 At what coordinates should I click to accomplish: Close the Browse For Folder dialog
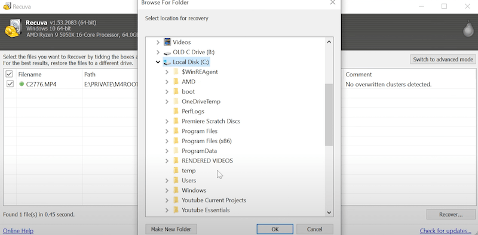[x=333, y=3]
